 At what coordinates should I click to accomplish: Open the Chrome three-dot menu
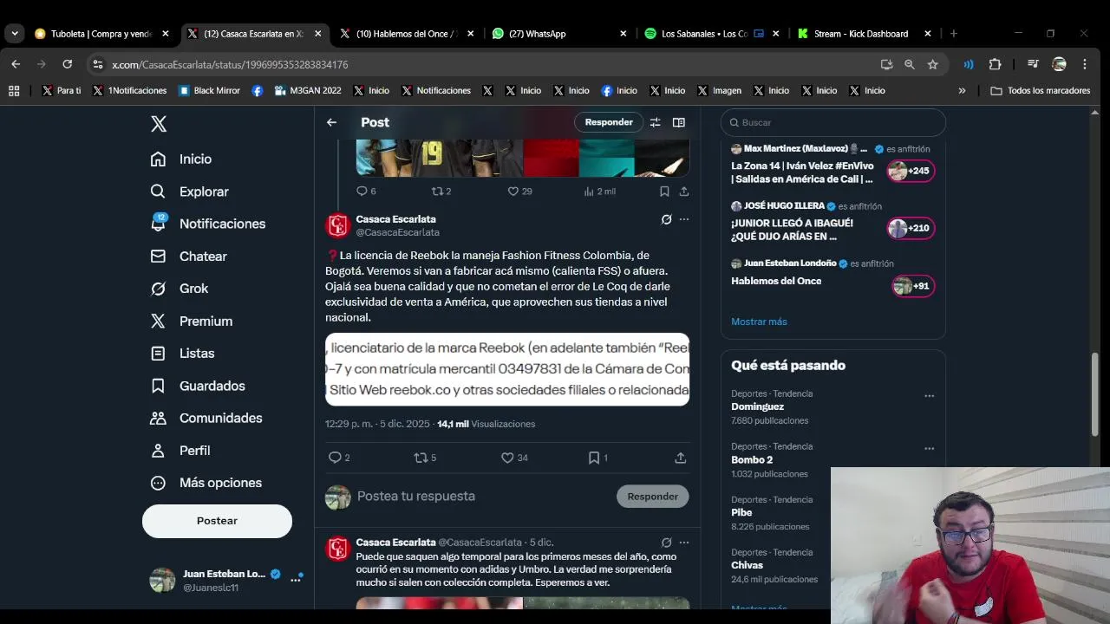pos(1085,64)
